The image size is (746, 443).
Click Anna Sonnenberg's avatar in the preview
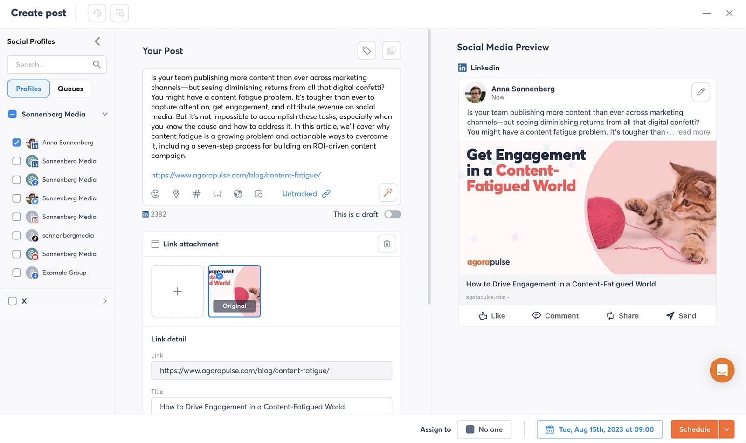point(475,93)
